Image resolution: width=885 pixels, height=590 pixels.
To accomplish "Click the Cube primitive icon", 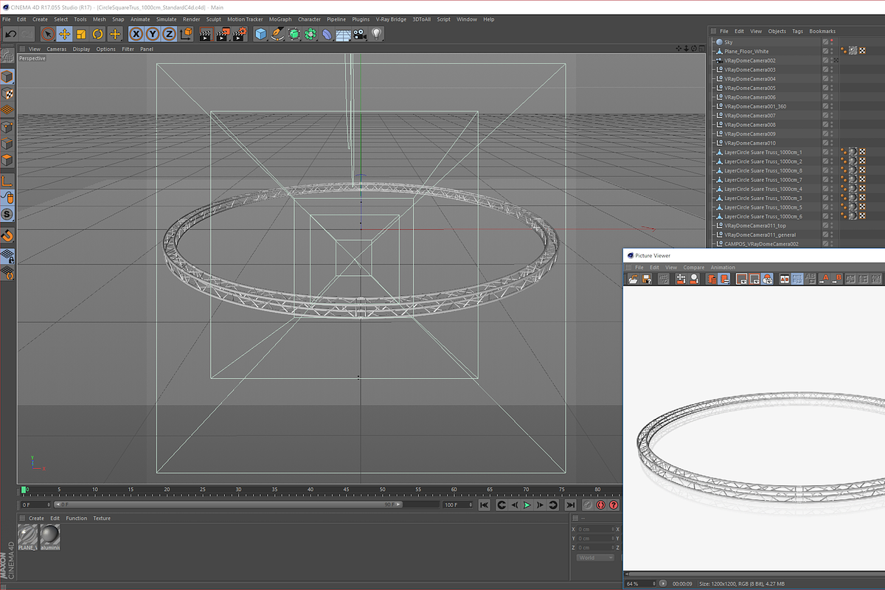I will (260, 34).
